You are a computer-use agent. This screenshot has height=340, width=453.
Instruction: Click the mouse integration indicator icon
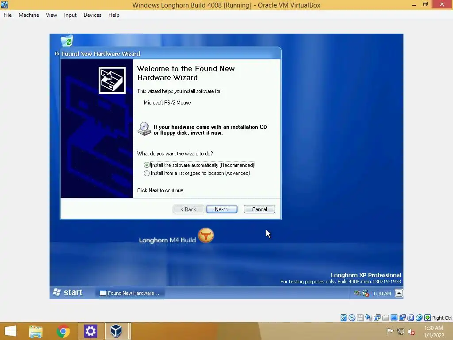[419, 318]
